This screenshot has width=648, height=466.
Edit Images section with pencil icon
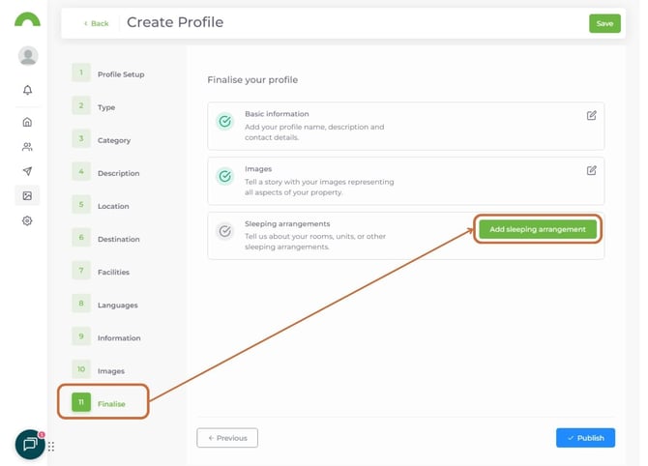click(591, 170)
